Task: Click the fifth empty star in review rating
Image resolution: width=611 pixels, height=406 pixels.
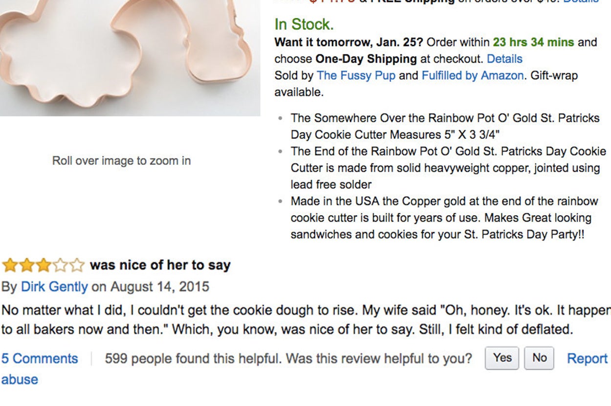Action: pyautogui.click(x=76, y=266)
